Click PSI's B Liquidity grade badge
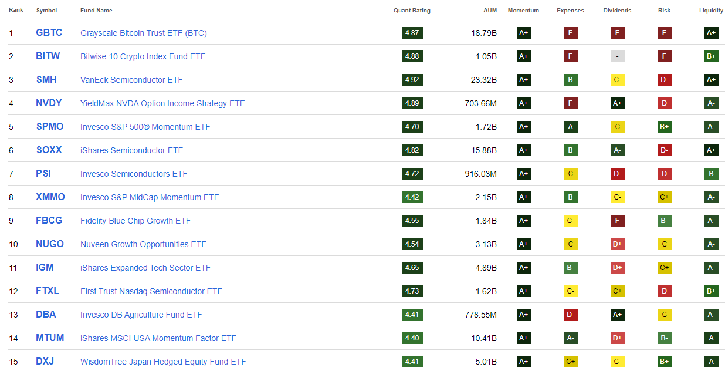 click(x=711, y=174)
